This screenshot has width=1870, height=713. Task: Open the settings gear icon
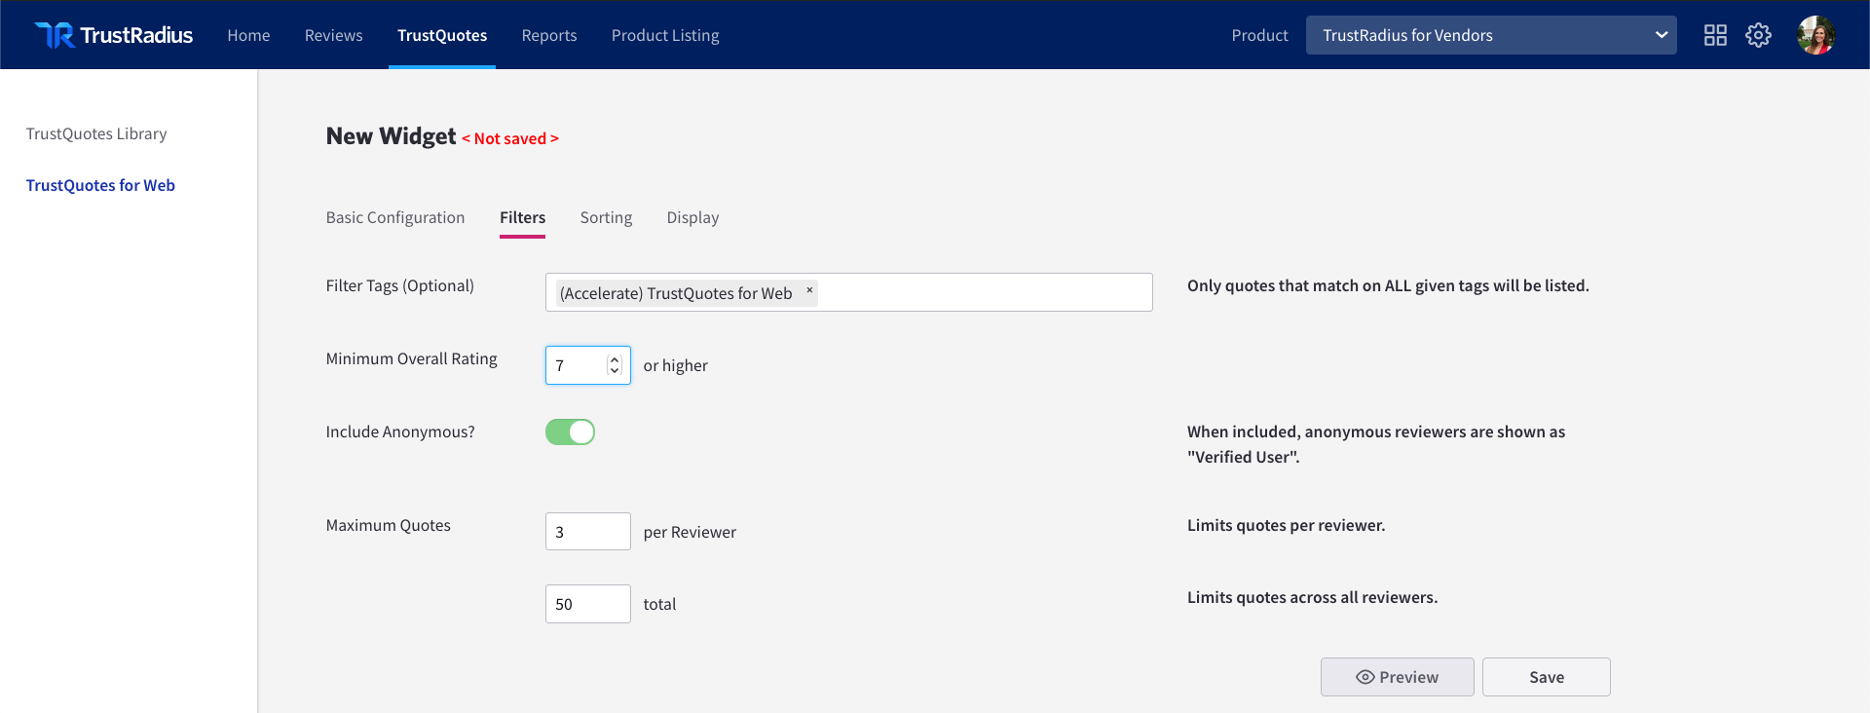[1758, 35]
